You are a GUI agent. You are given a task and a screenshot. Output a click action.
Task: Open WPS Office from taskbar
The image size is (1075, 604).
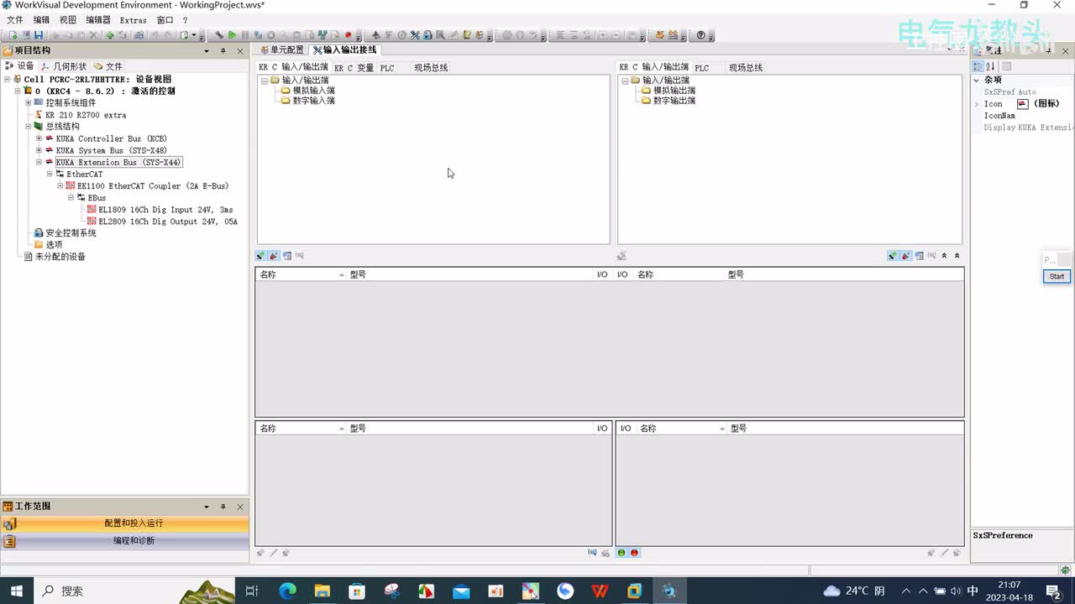pos(600,591)
